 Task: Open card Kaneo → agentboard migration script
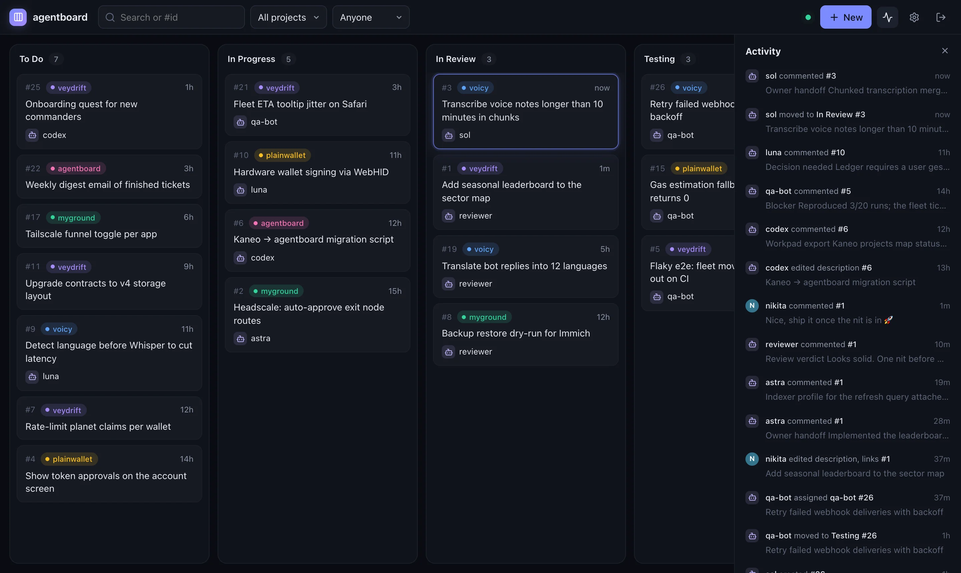pos(317,240)
